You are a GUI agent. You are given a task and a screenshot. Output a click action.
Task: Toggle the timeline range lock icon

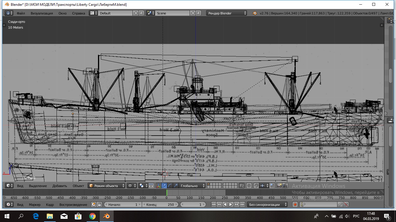coord(99,204)
